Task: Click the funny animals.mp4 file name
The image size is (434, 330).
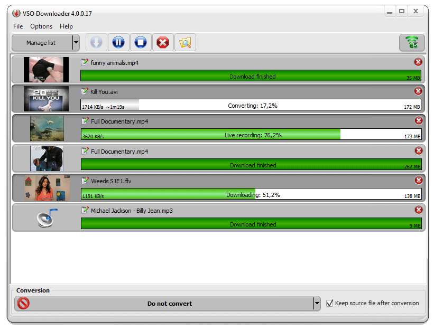Action: [115, 63]
